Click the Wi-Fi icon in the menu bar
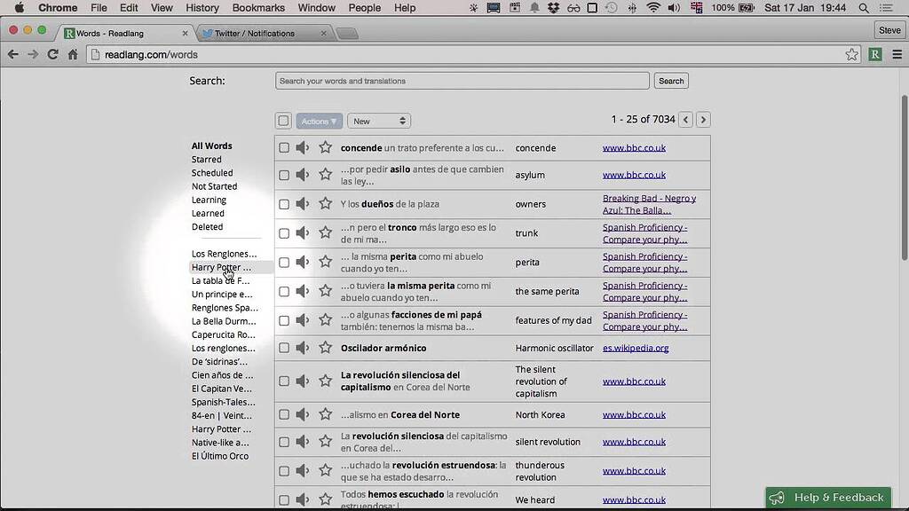This screenshot has height=511, width=909. [x=654, y=8]
